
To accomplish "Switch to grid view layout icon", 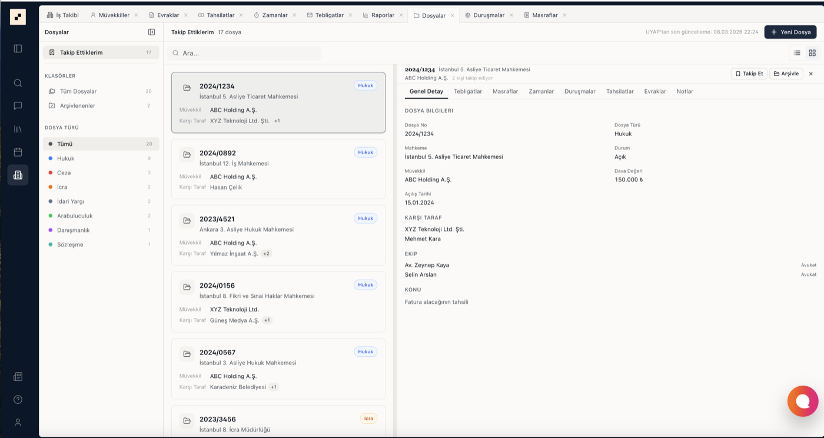I will click(x=812, y=53).
